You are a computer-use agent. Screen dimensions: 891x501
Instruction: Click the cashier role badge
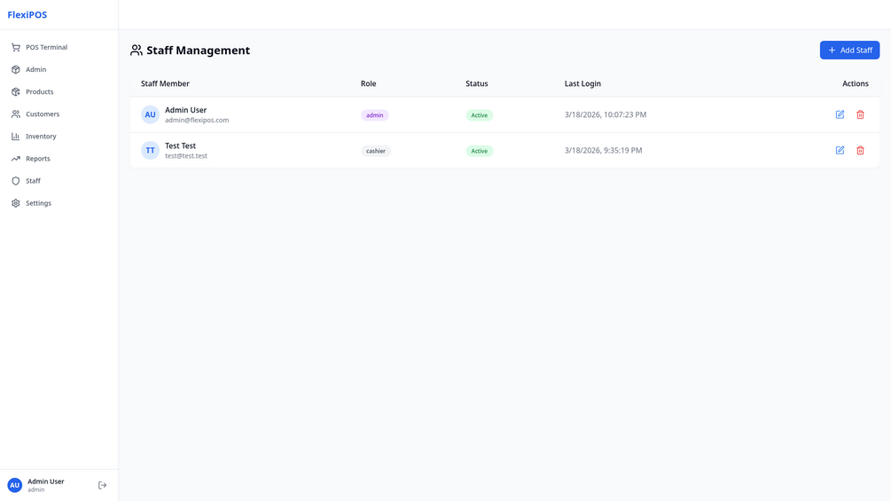point(376,151)
